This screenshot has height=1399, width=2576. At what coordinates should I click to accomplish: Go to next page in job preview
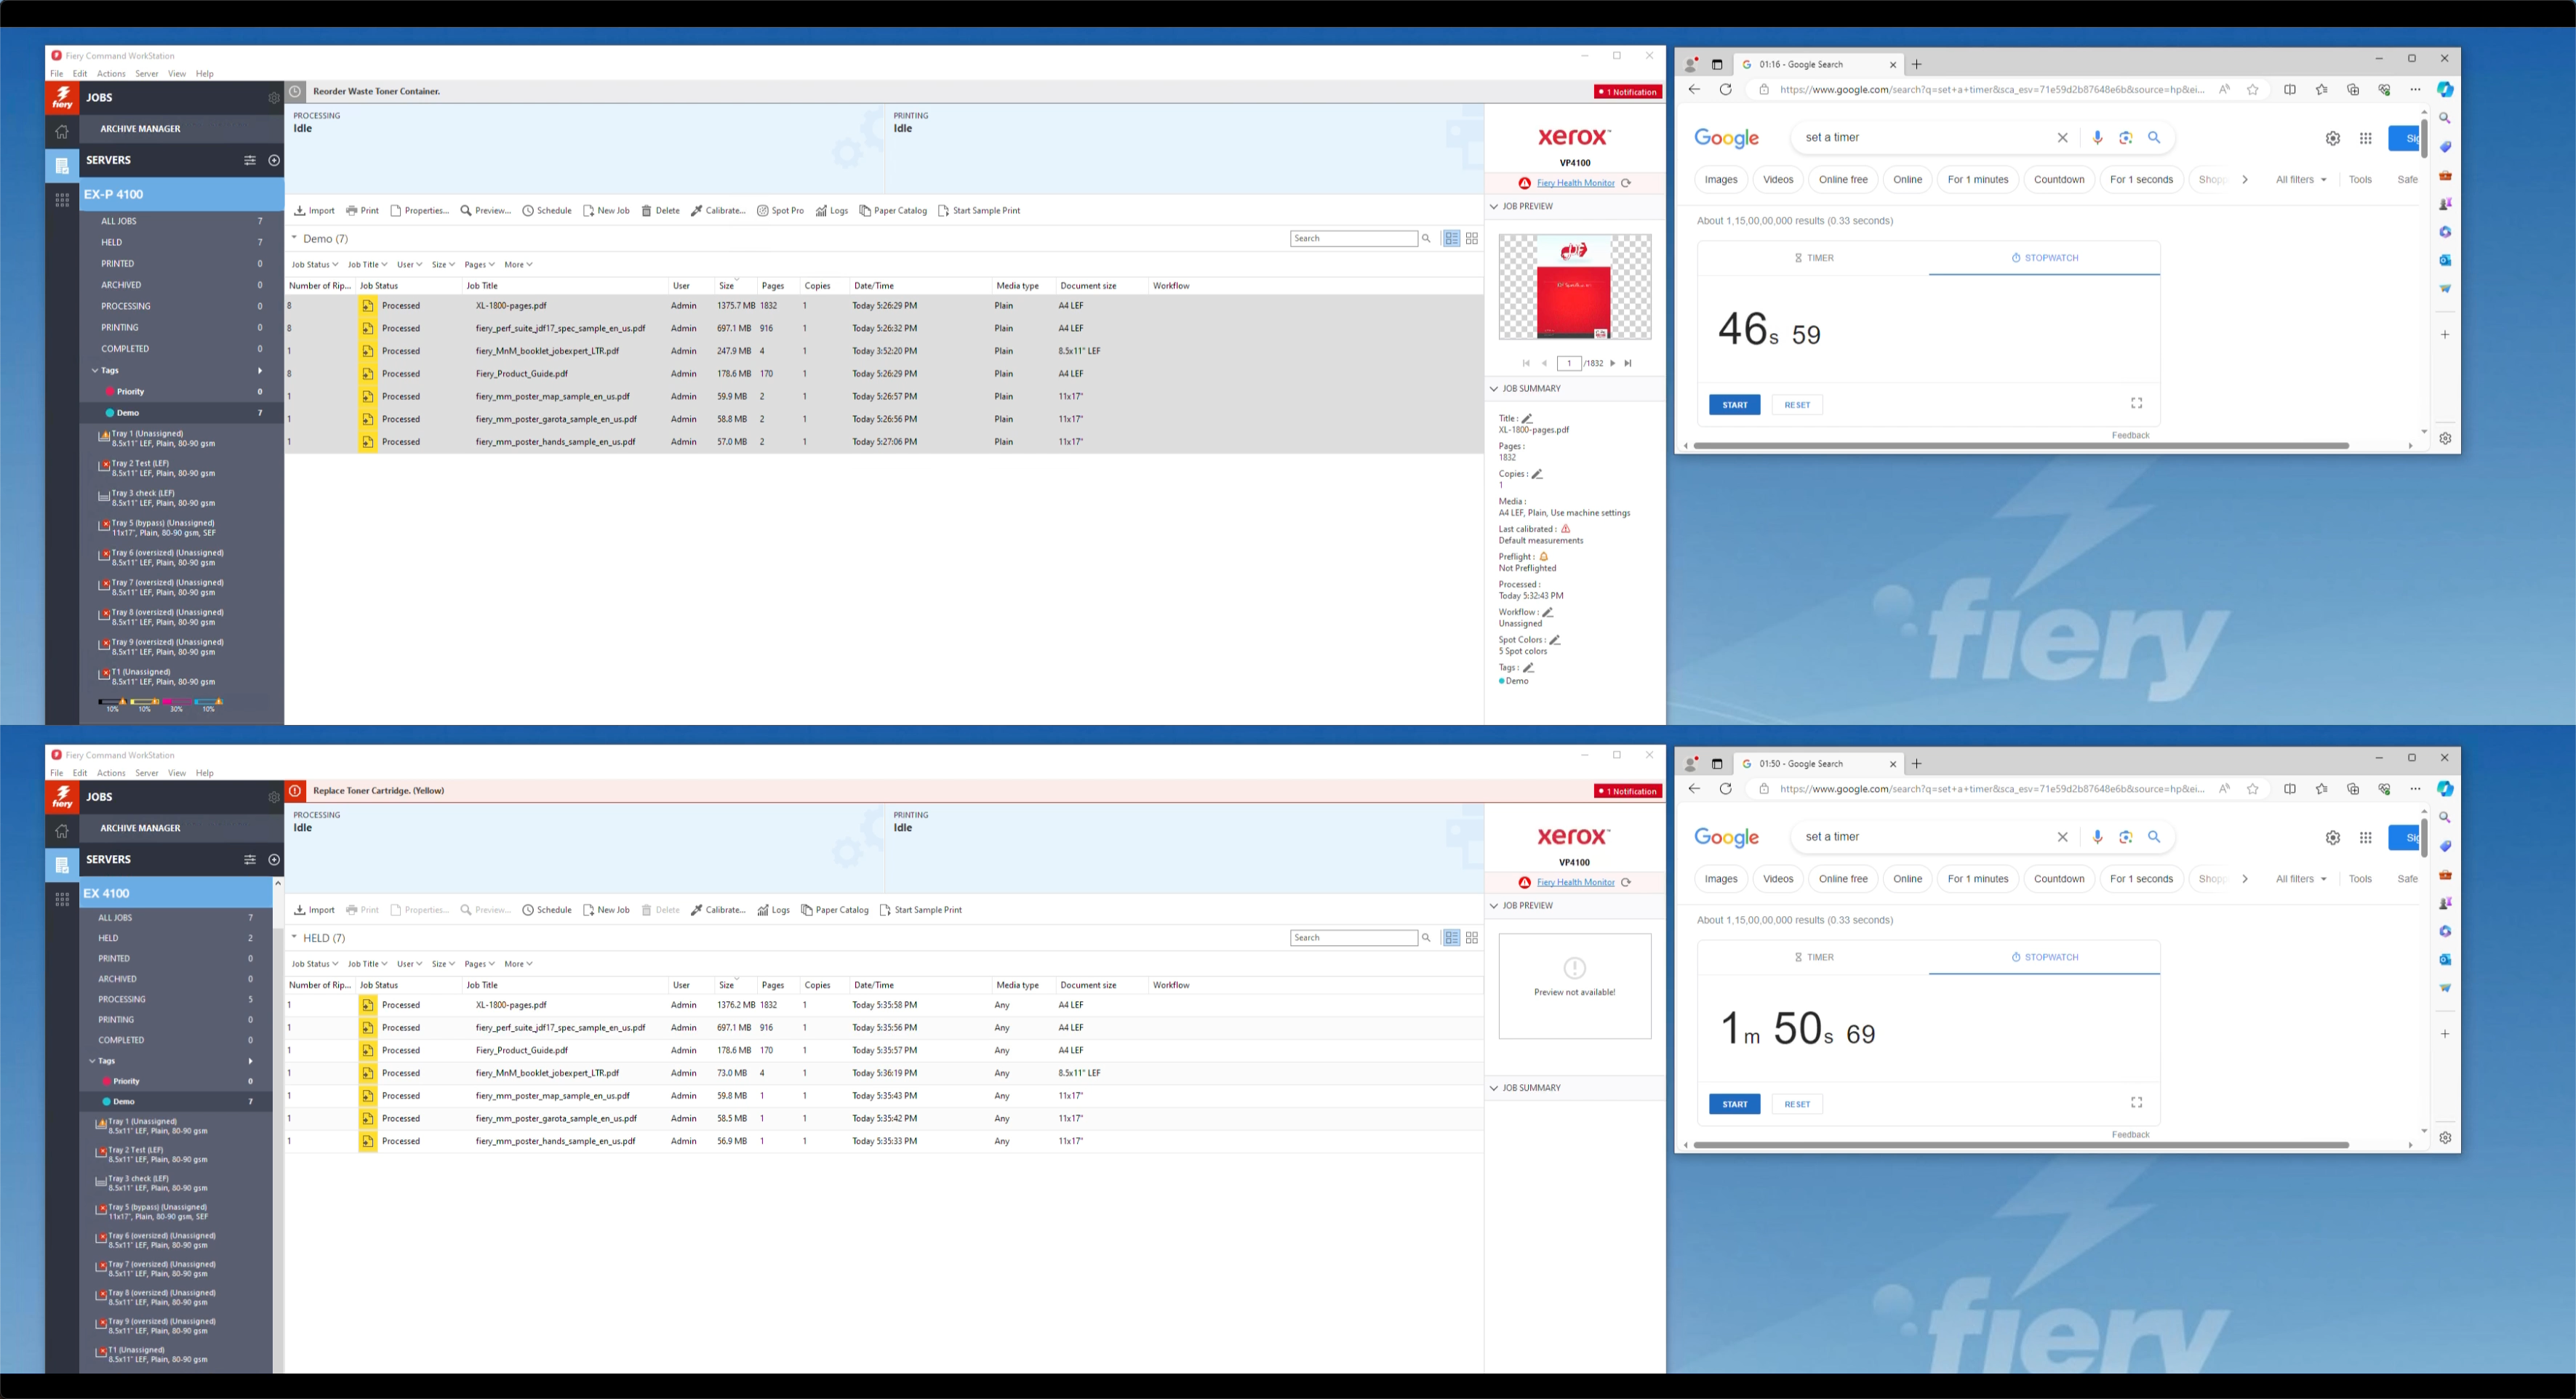pyautogui.click(x=1612, y=363)
